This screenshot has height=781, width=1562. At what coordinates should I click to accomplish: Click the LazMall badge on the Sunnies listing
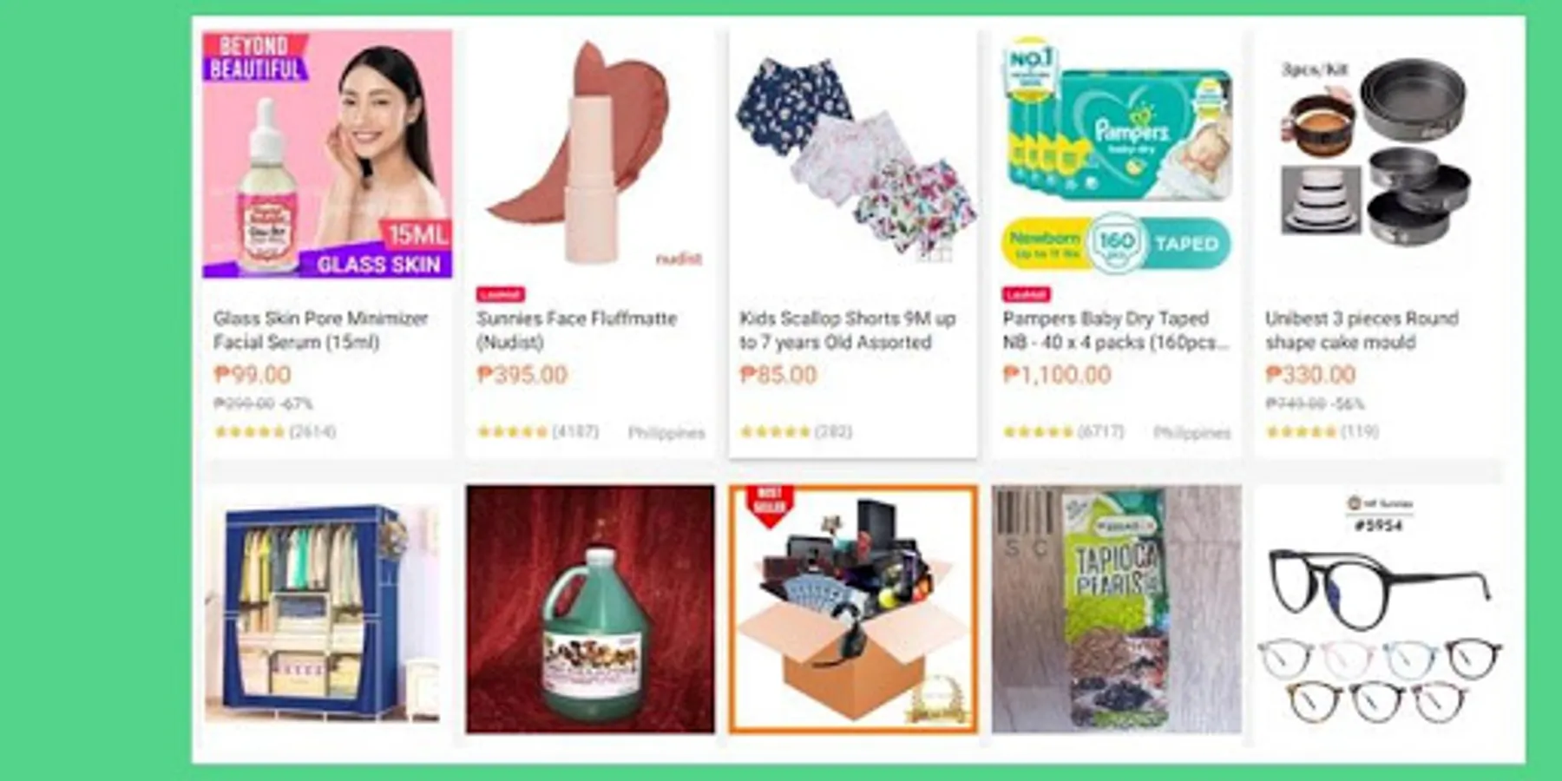tap(501, 294)
